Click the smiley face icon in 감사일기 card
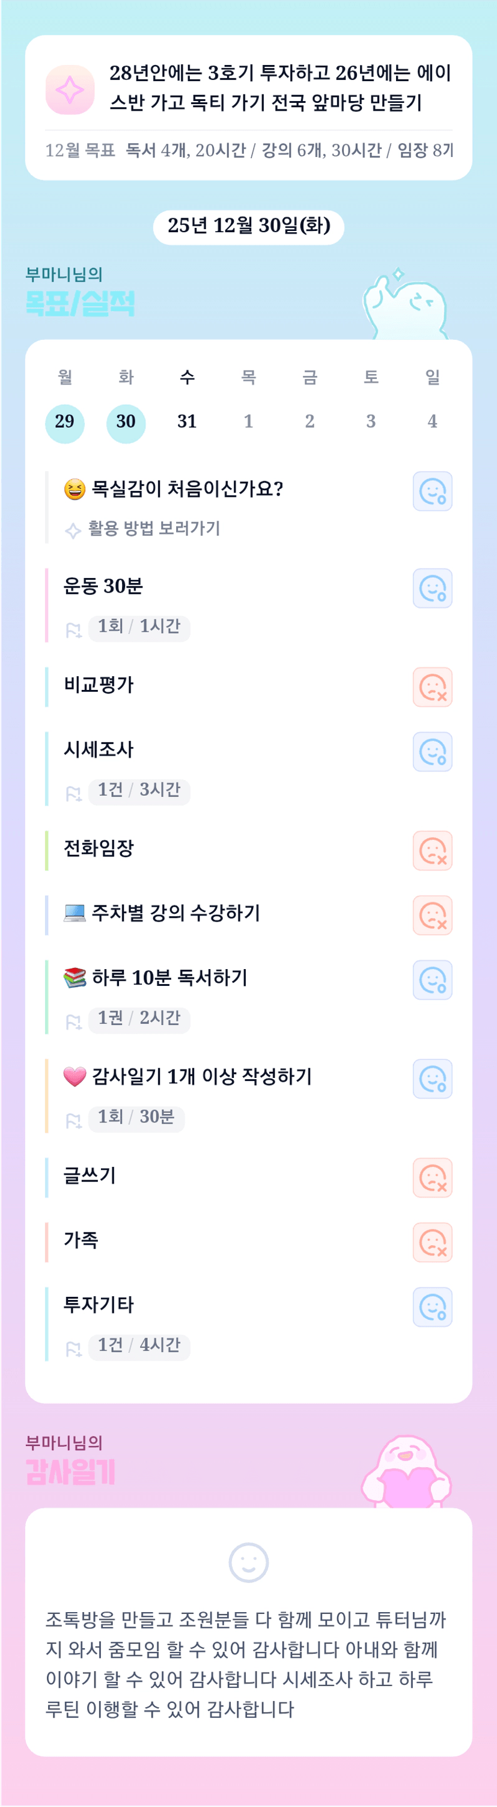 [x=248, y=1562]
